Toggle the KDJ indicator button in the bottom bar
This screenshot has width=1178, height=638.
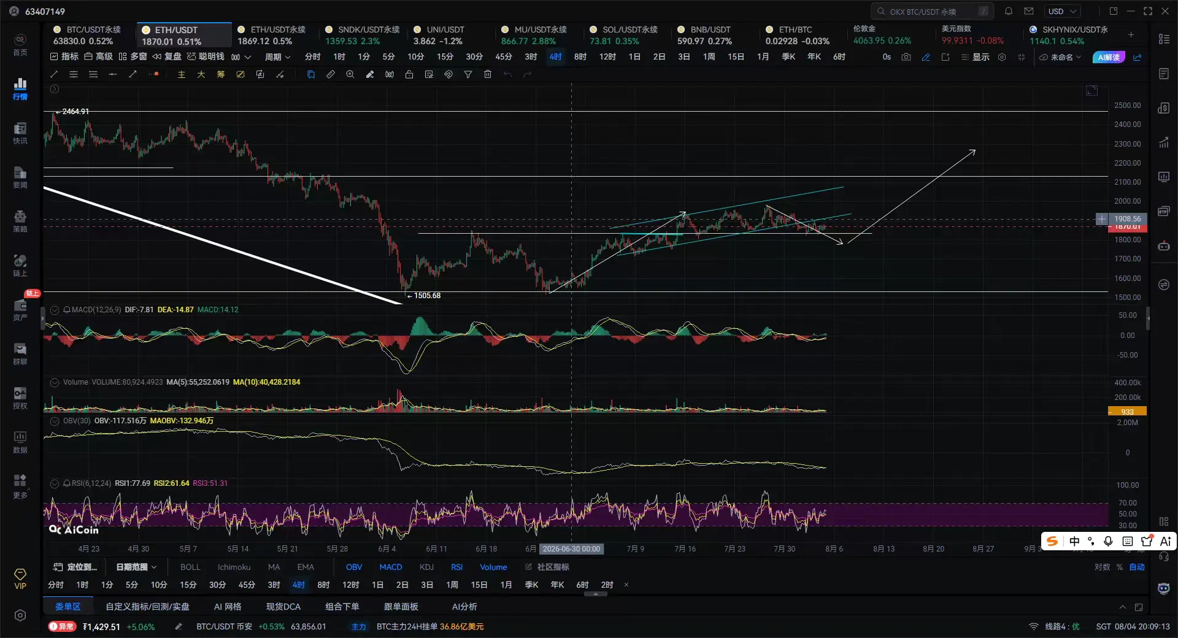tap(426, 567)
